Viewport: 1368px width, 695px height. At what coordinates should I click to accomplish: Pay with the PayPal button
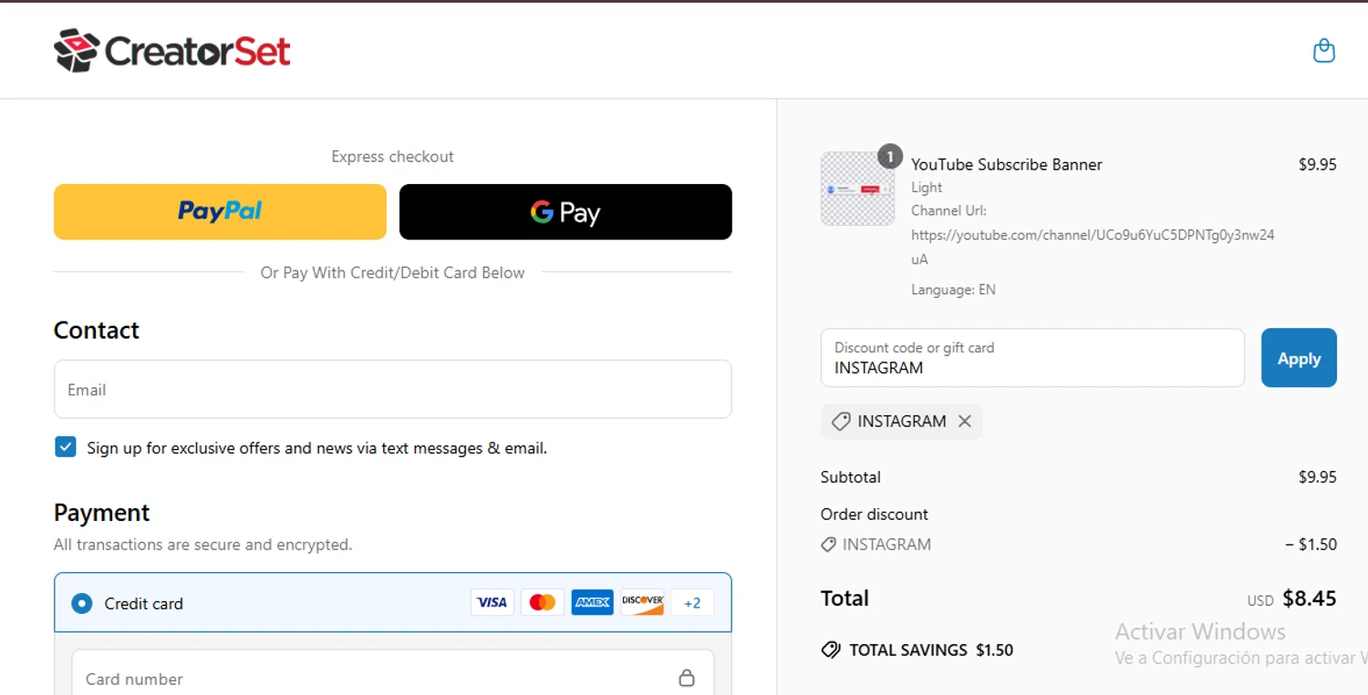220,211
